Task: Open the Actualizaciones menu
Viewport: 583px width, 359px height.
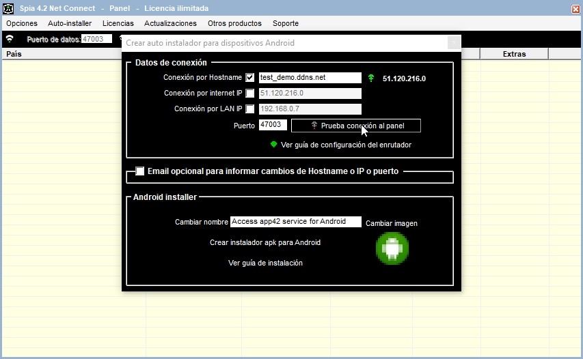Action: click(170, 23)
